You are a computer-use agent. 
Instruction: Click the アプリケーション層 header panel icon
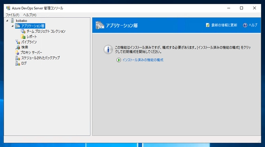point(100,25)
